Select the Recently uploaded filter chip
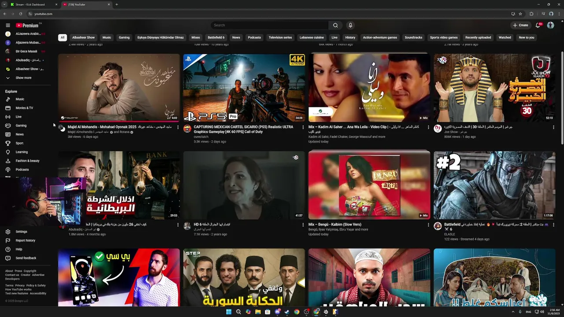The image size is (564, 317). point(478,37)
